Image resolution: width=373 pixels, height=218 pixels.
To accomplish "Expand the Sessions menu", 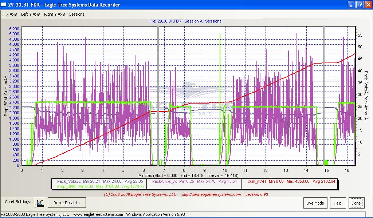I will (76, 14).
